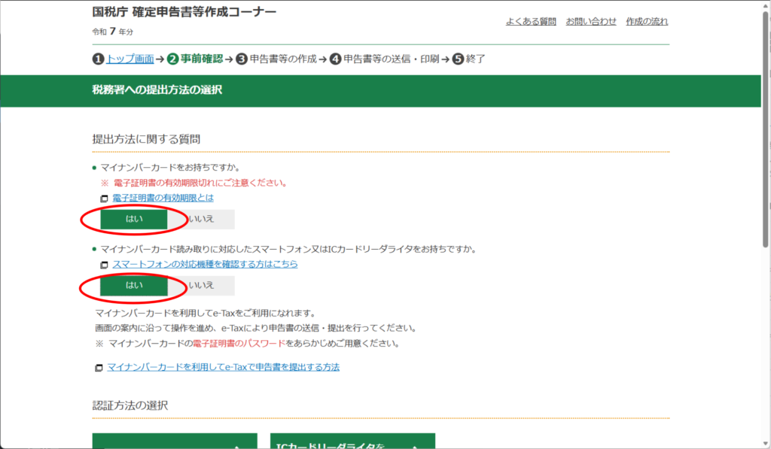The height and width of the screenshot is (449, 771).
Task: Choose はい for the smartphone or ICカードリーダライタ question
Action: coord(134,285)
